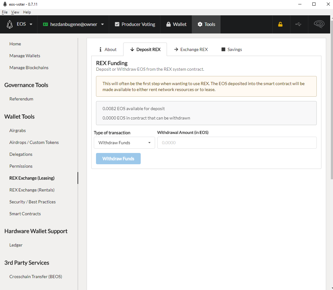Open the Type of transaction dropdown

click(x=124, y=143)
